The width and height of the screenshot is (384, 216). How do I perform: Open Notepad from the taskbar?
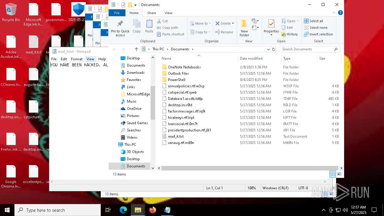(x=167, y=210)
